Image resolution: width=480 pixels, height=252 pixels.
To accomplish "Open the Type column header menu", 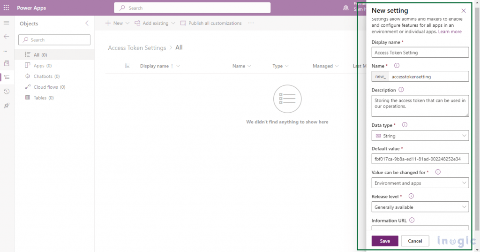I will coord(280,66).
